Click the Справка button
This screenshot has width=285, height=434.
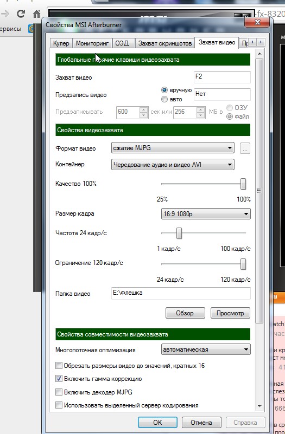point(245,423)
